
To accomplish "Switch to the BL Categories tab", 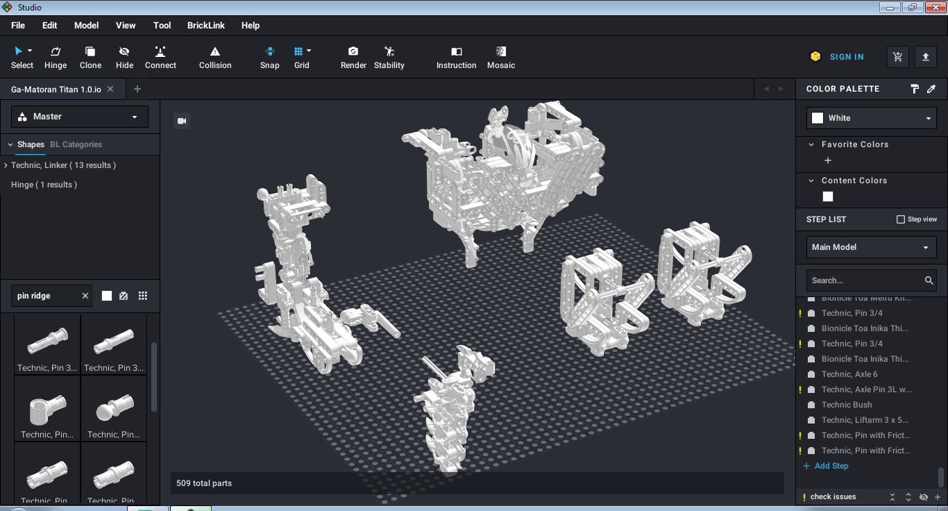I will pos(76,144).
